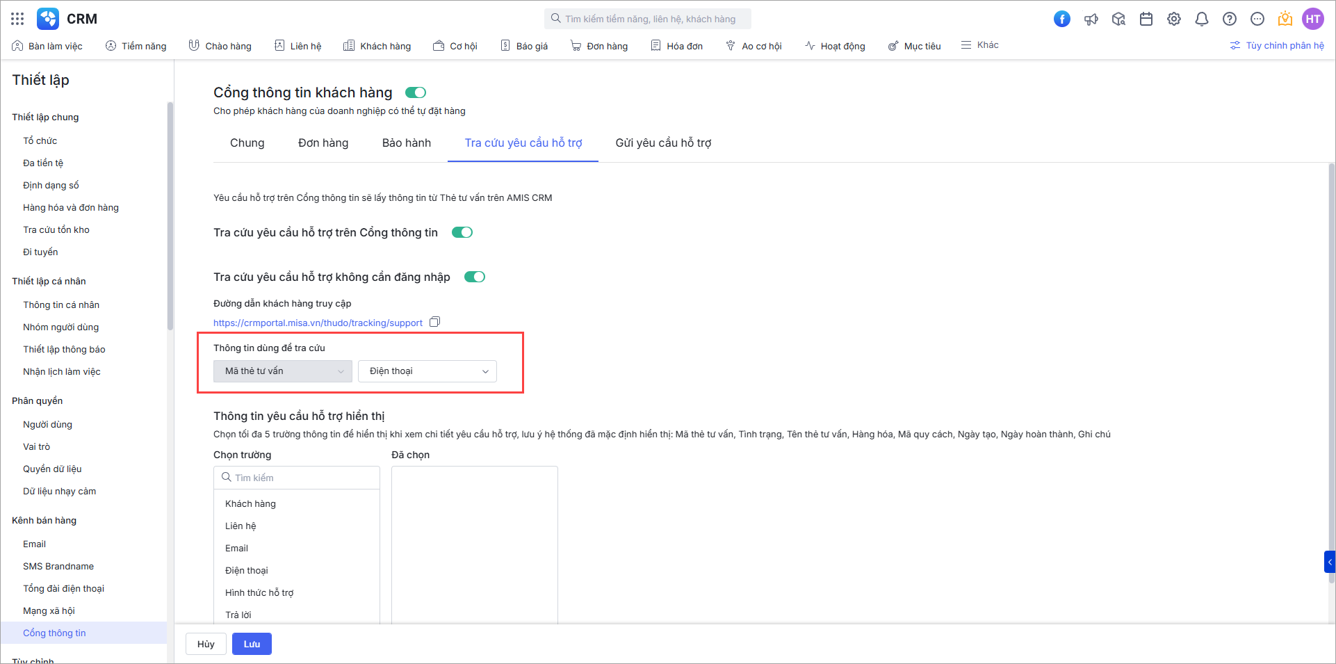Viewport: 1336px width, 664px height.
Task: Open Báo giá menu item
Action: click(525, 46)
